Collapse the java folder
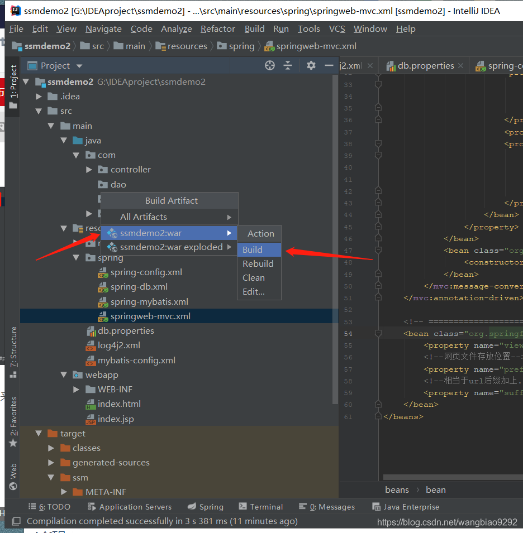 (x=64, y=141)
